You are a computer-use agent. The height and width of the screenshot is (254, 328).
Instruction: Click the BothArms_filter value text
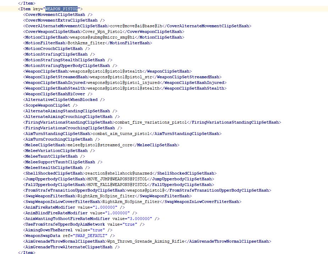[x=86, y=43]
